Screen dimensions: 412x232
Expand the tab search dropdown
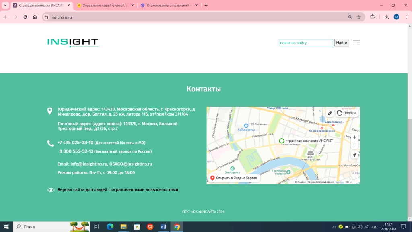pos(5,5)
